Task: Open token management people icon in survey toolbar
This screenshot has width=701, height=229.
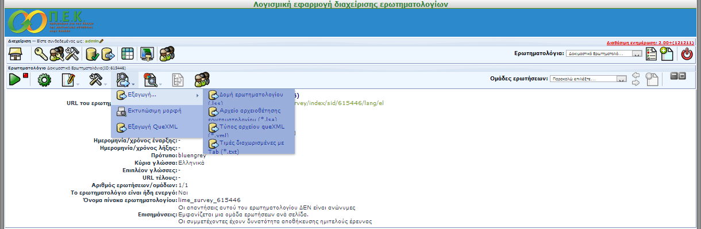Action: 202,80
